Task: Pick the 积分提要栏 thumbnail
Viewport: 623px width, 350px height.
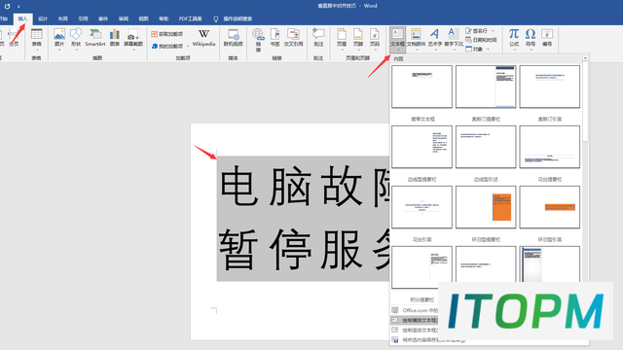Action: pyautogui.click(x=421, y=266)
